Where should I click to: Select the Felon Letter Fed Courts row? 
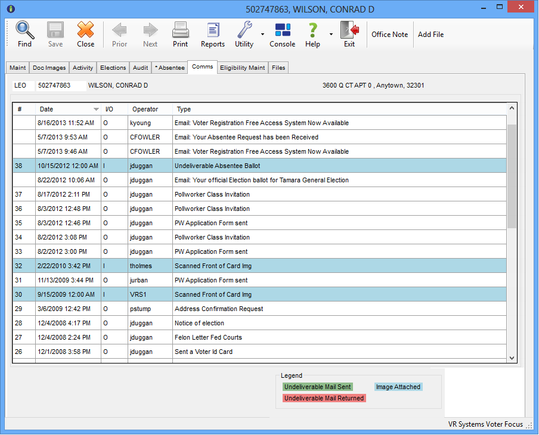[208, 337]
